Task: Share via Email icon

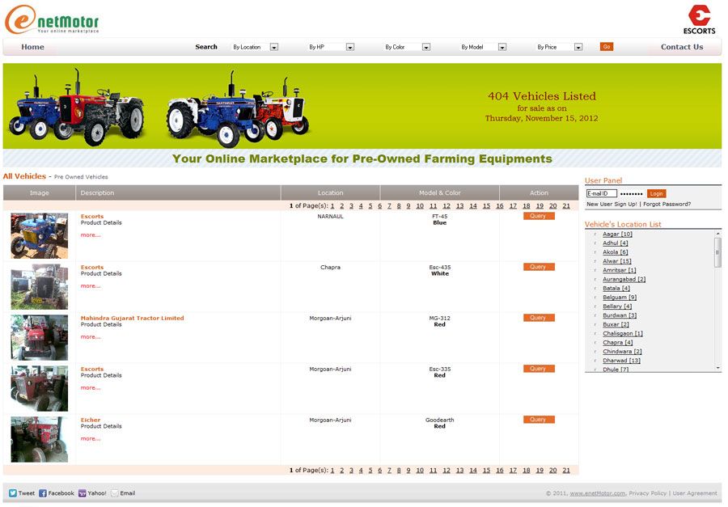Action: click(115, 493)
